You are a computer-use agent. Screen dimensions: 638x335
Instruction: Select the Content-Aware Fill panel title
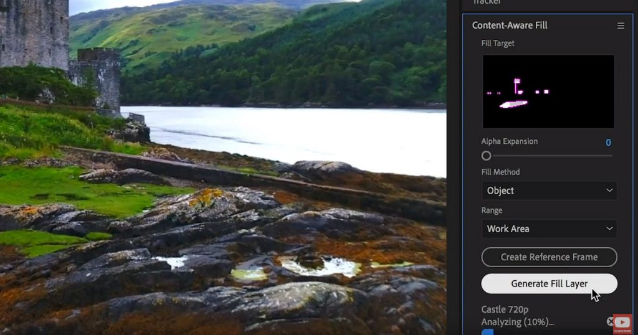pos(510,25)
